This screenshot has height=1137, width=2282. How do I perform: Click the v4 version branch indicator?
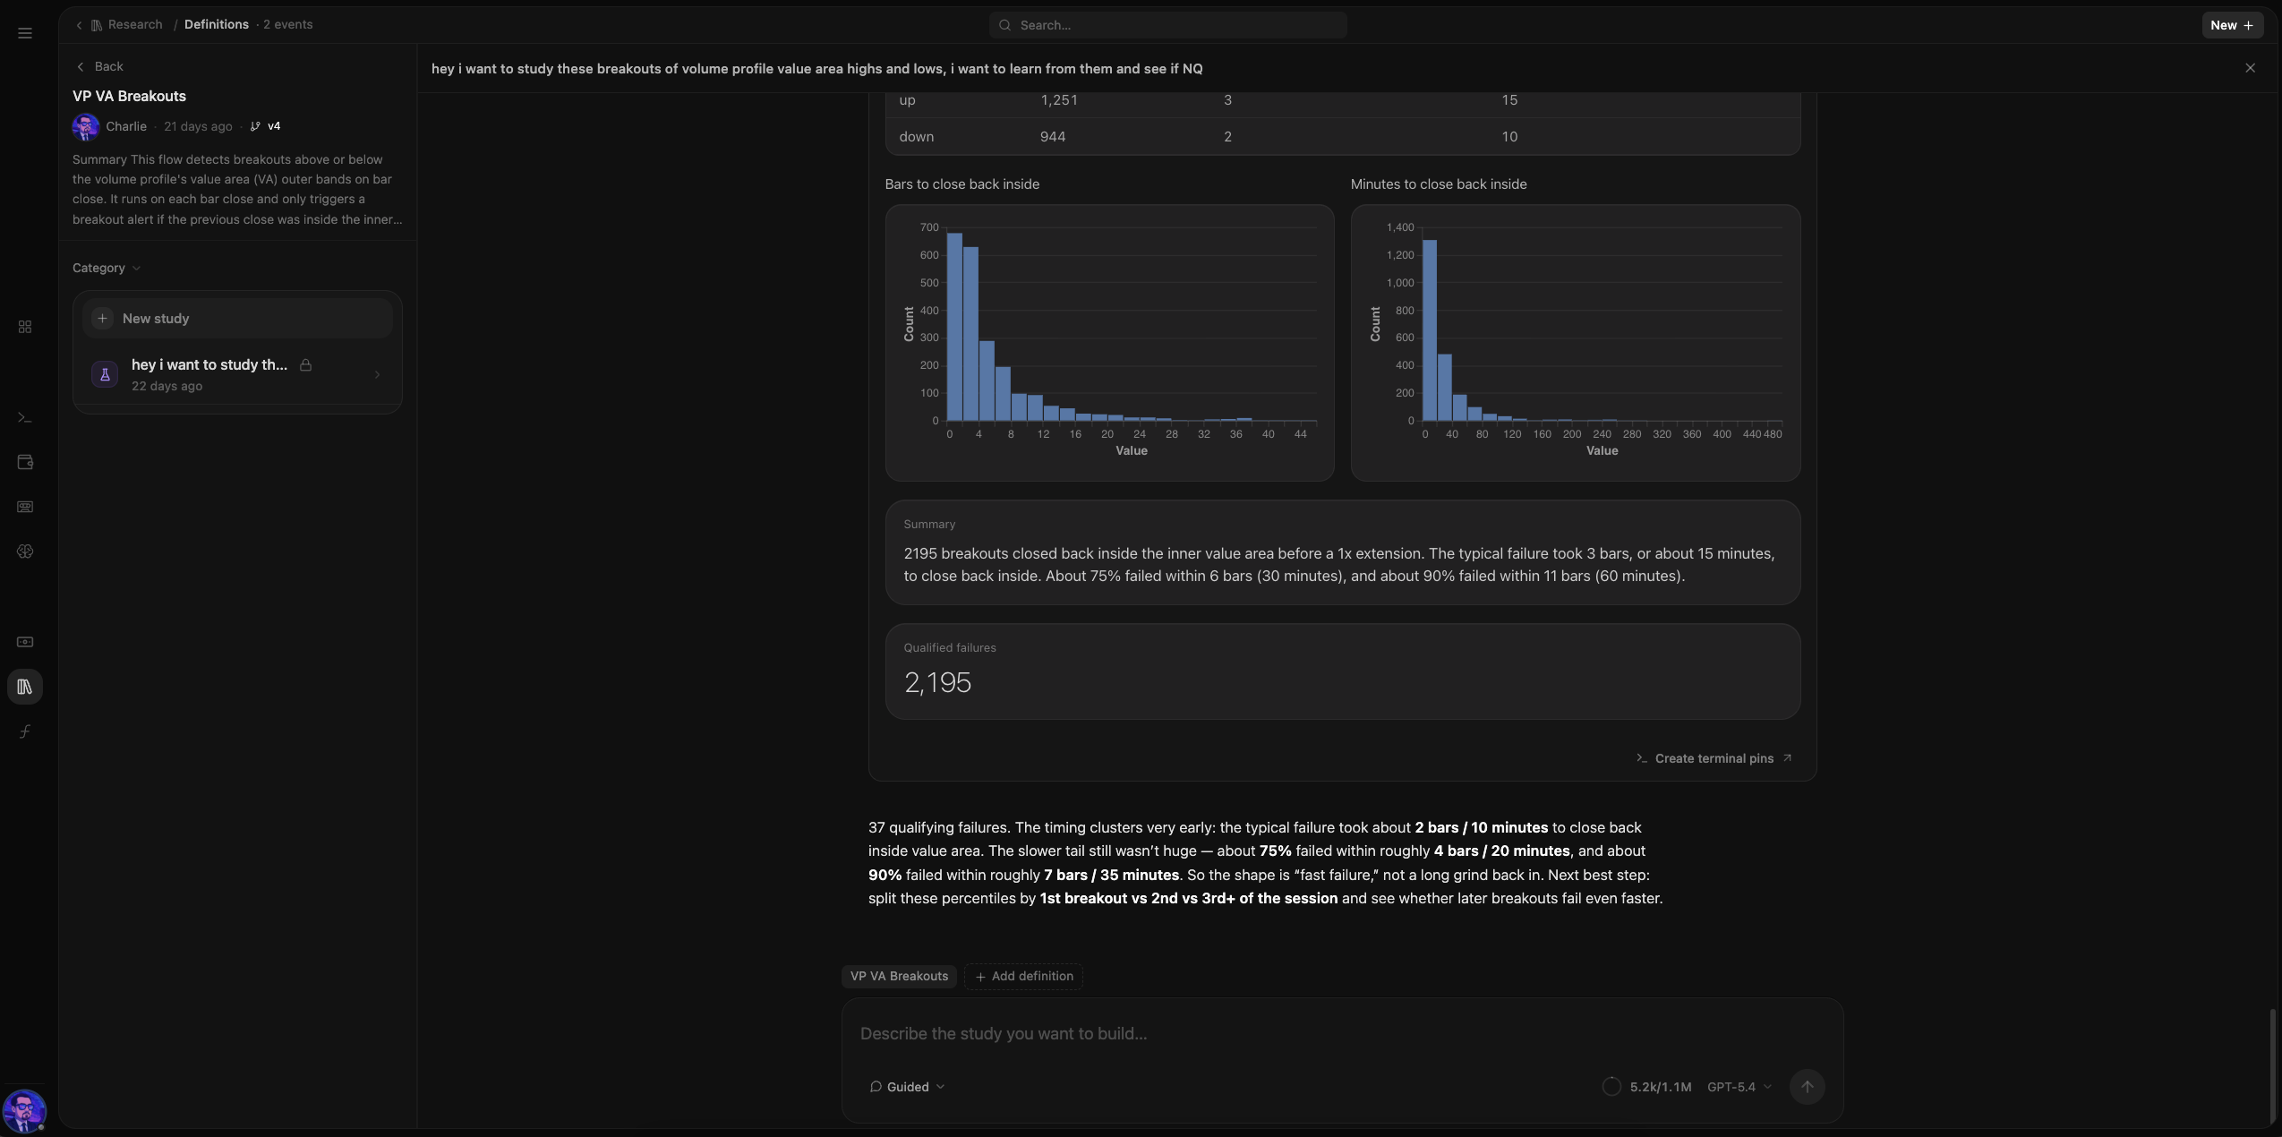point(265,126)
